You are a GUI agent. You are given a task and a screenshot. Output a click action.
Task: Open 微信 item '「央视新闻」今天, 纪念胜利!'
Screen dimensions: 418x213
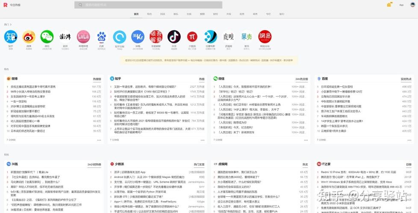tap(235, 127)
